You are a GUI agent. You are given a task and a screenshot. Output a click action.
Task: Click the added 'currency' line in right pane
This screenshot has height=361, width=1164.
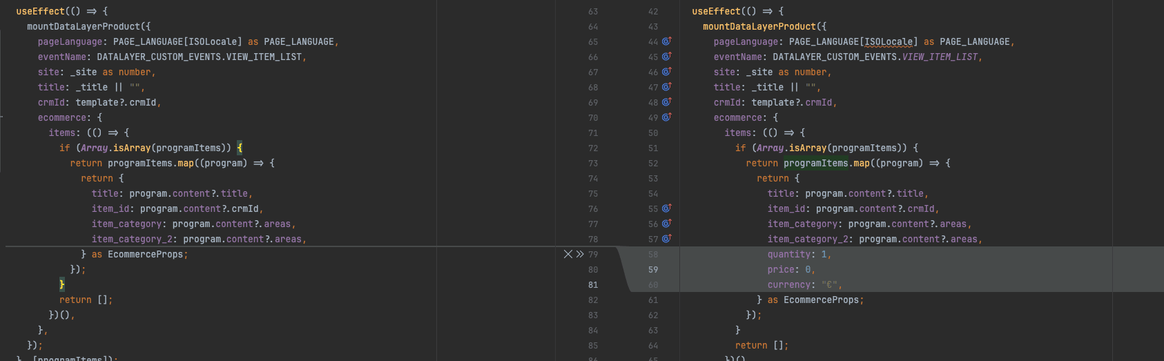804,285
